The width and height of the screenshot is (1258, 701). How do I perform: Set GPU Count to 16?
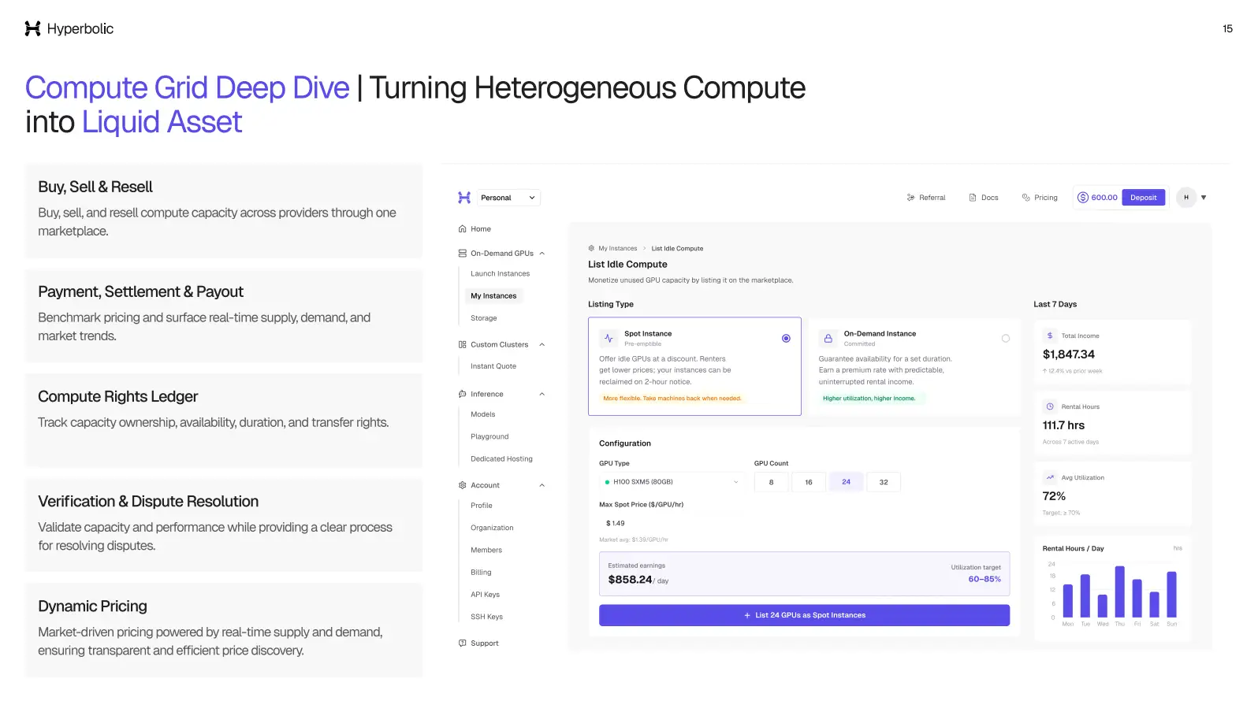[x=809, y=482]
